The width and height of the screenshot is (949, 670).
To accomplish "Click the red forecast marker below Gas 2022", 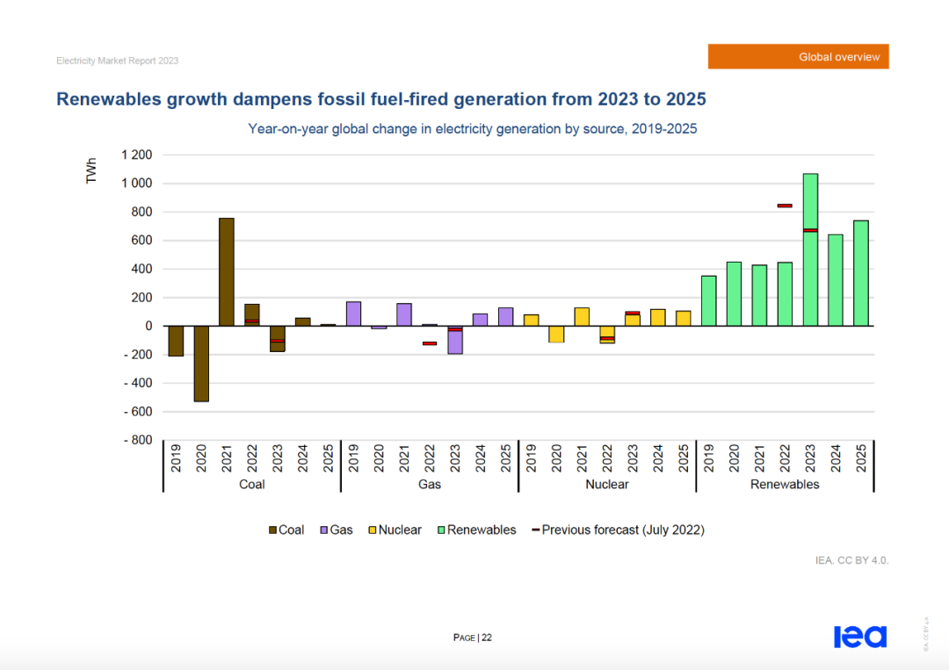I will (430, 343).
